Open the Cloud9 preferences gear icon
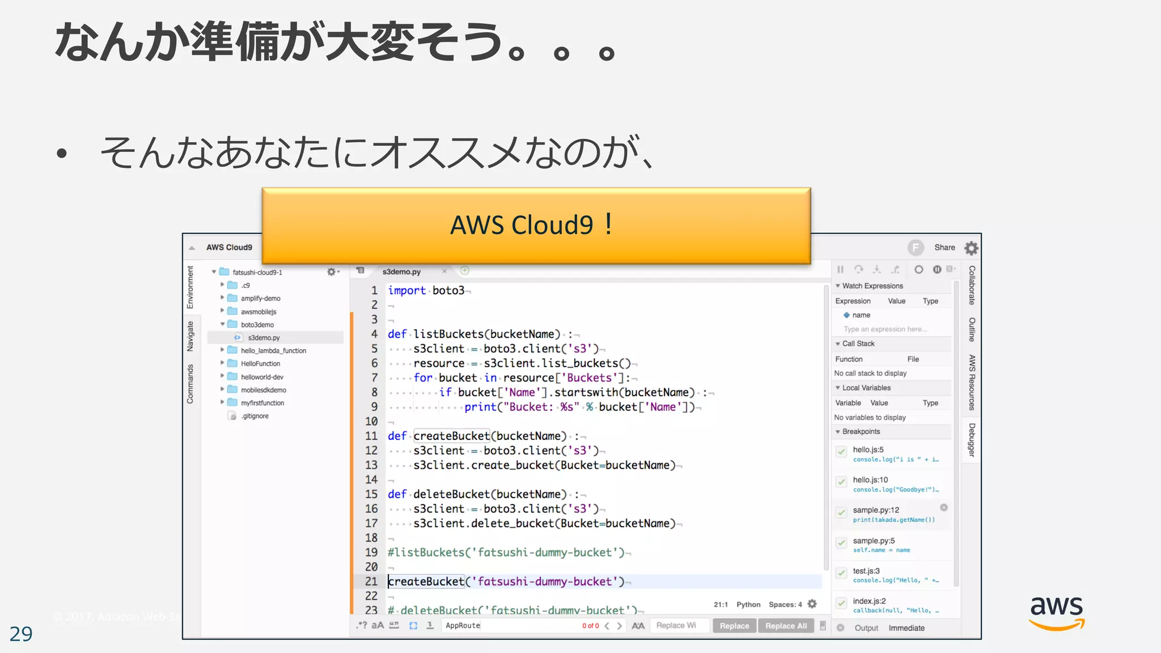Viewport: 1161px width, 653px height. click(972, 248)
